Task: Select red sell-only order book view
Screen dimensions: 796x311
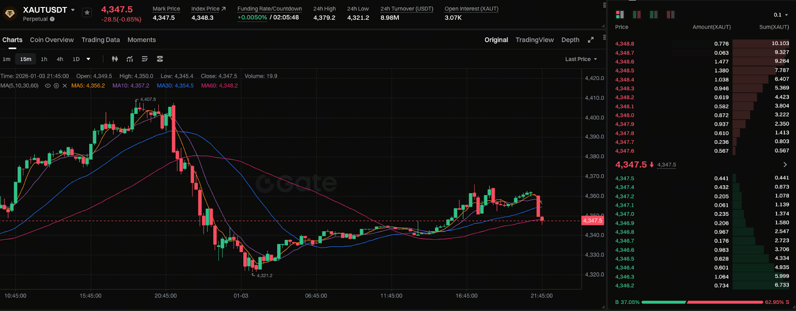Action: click(671, 14)
